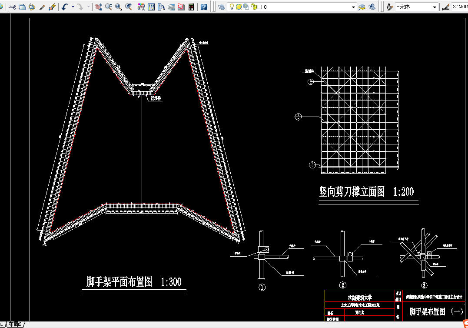This screenshot has height=328, width=468.
Task: Switch to the 布局2 layout tab
Action: (15, 325)
